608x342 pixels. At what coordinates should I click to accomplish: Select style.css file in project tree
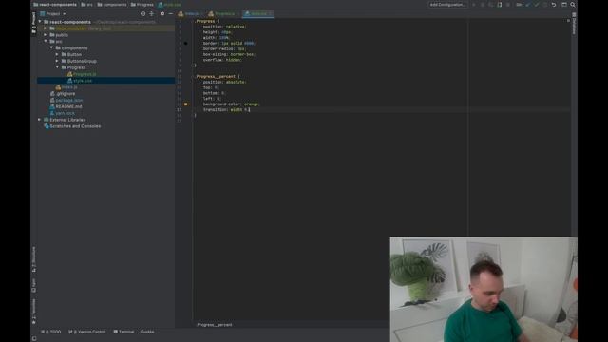coord(83,81)
